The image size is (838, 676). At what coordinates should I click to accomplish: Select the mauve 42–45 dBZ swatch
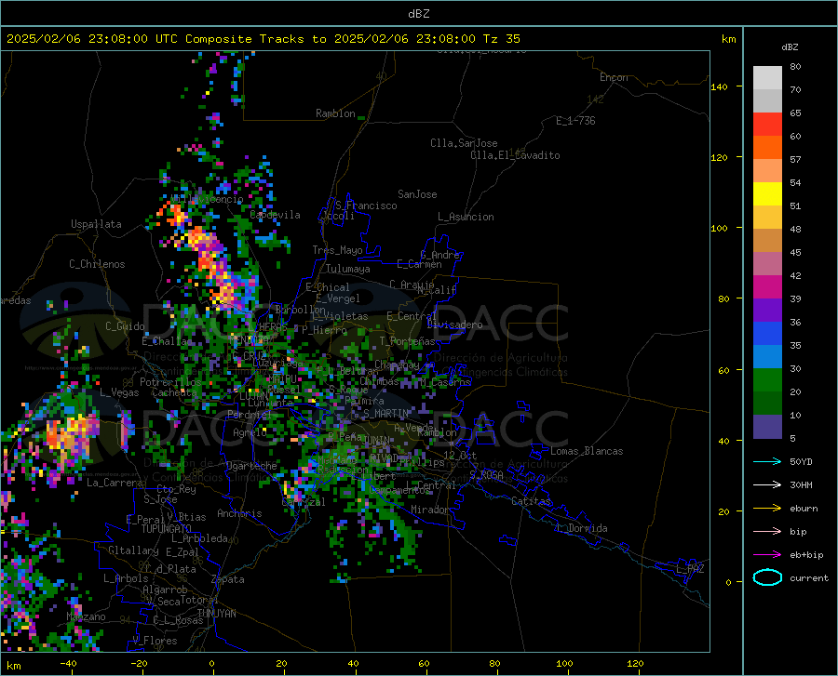pyautogui.click(x=767, y=263)
